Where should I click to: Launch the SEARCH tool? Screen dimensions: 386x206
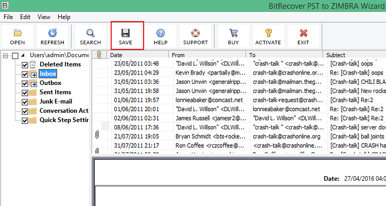91,36
